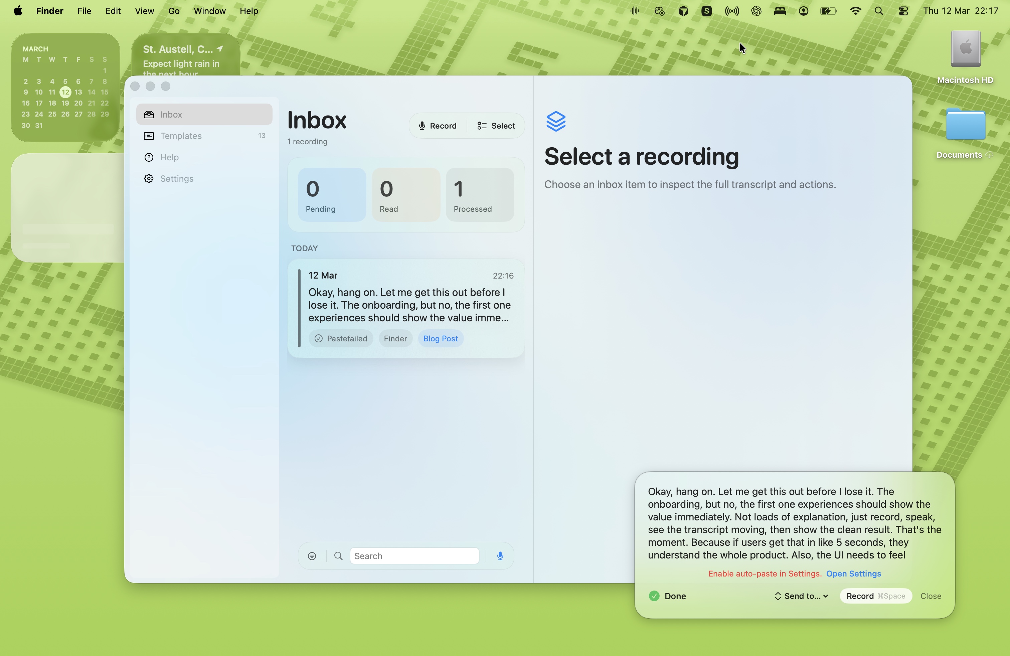Screen dimensions: 1010x656
Task: Open Settings via the gear icon
Action: [149, 178]
